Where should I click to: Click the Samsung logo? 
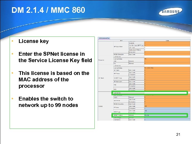coord(170,11)
